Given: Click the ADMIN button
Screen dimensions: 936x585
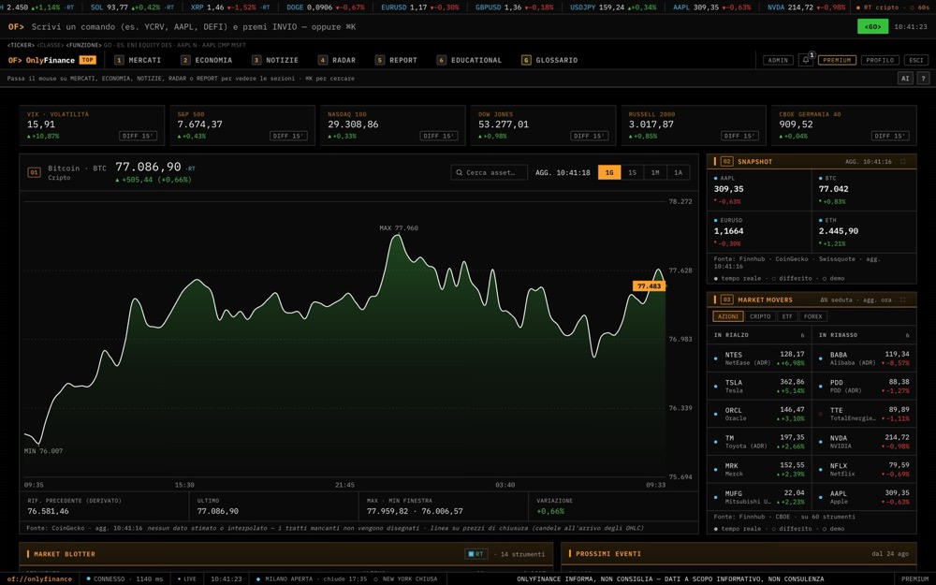Looking at the screenshot, I should click(778, 60).
